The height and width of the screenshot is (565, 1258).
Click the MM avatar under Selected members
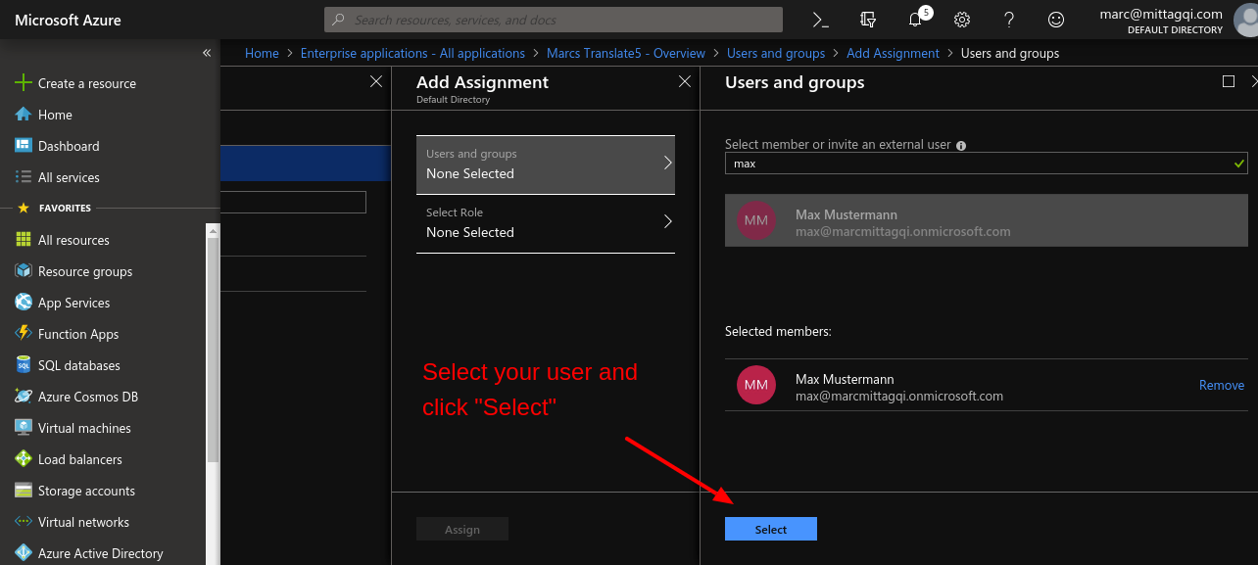(x=756, y=385)
